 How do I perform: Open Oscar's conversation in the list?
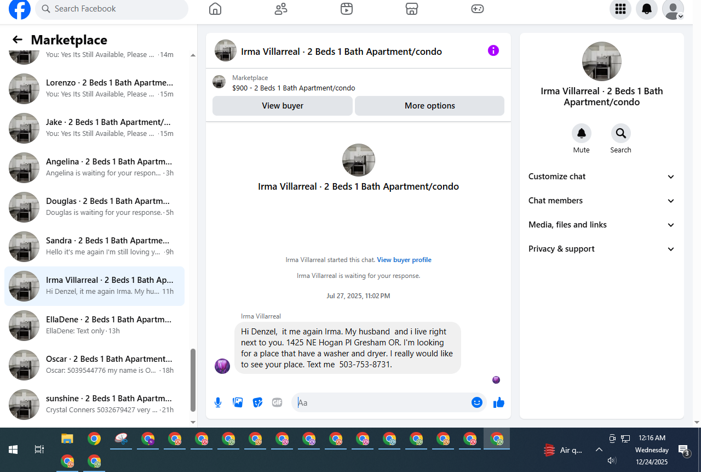point(94,365)
